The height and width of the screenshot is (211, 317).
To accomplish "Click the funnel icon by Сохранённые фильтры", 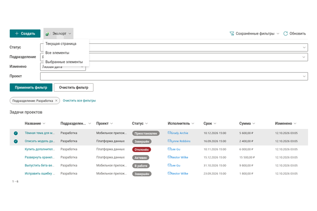I will [x=232, y=34].
